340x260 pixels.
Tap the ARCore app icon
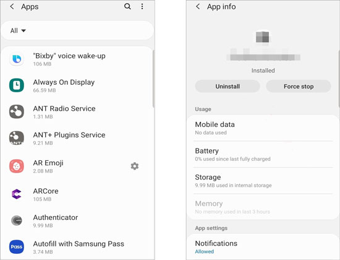point(17,194)
